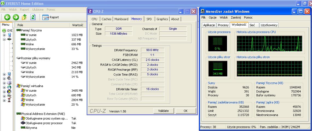Select the Motherboard chip icon in the tree

[x=9, y=39]
